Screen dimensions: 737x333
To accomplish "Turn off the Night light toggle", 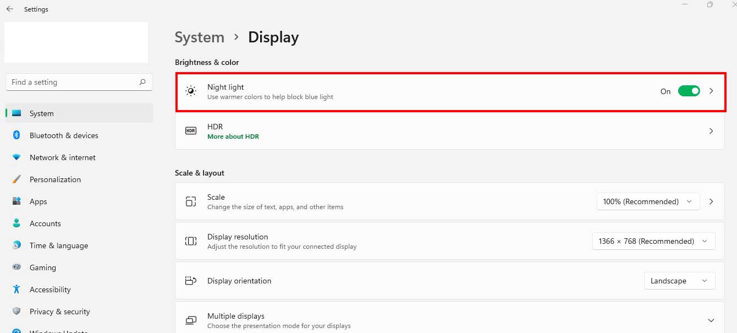I will coord(689,91).
